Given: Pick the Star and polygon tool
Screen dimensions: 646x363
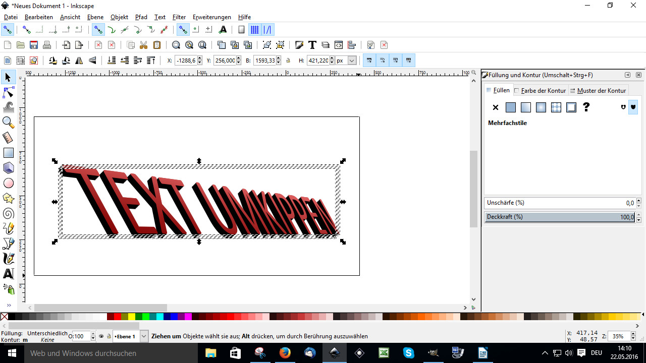Looking at the screenshot, I should point(8,198).
